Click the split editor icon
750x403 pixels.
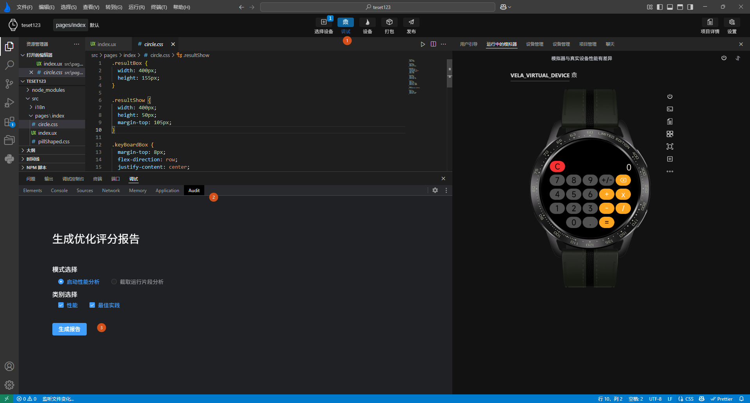point(433,44)
